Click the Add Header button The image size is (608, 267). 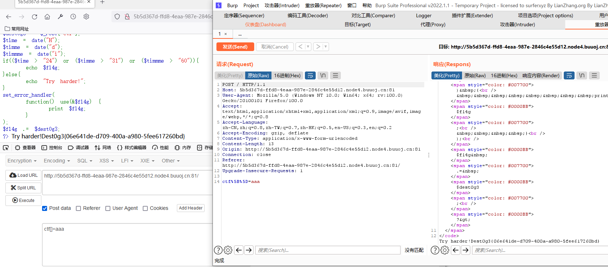click(191, 208)
